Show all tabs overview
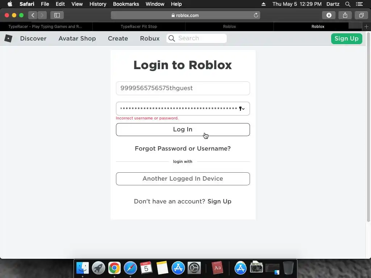The width and height of the screenshot is (371, 278). pyautogui.click(x=361, y=15)
